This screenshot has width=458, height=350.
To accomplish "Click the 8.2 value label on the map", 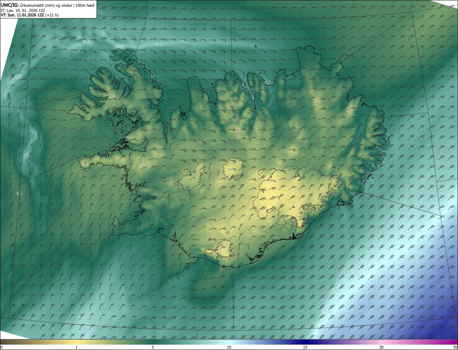I will (19, 77).
